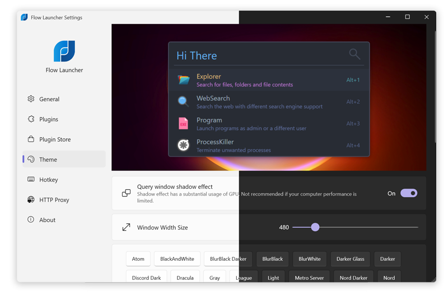Open the Plugins menu item
The width and height of the screenshot is (448, 301).
point(64,119)
